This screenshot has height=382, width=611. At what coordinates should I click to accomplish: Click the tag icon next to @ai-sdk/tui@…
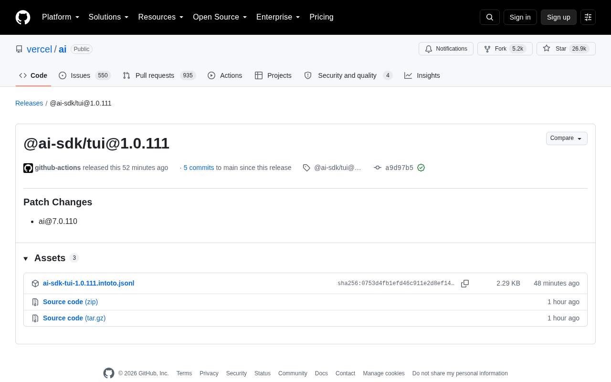[306, 168]
